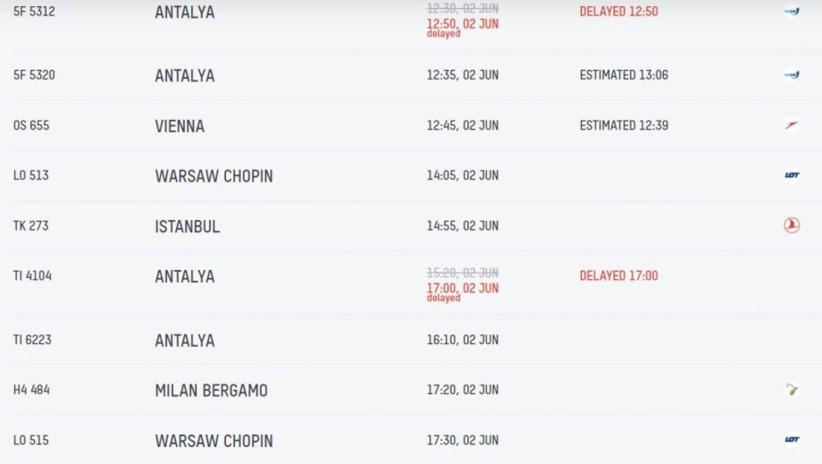Click the Austrian Airlines logo on the Vienna row

pyautogui.click(x=792, y=125)
